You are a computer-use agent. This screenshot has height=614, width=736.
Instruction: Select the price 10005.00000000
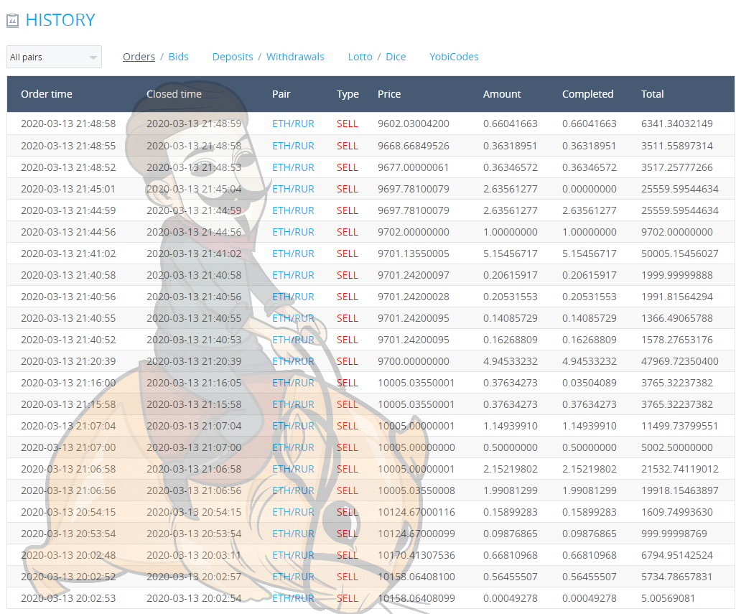(416, 447)
